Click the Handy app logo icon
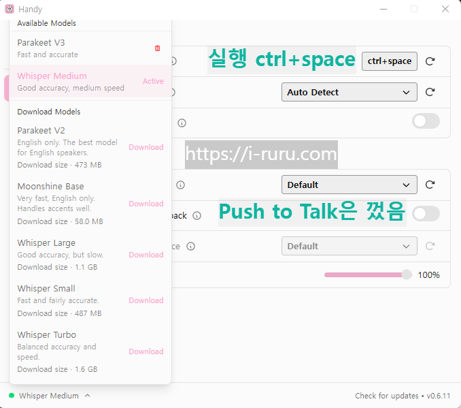Image resolution: width=461 pixels, height=408 pixels. (10, 9)
